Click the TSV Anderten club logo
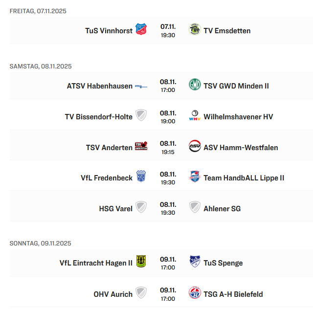Viewport: 313px width, 310px height. pos(141,147)
